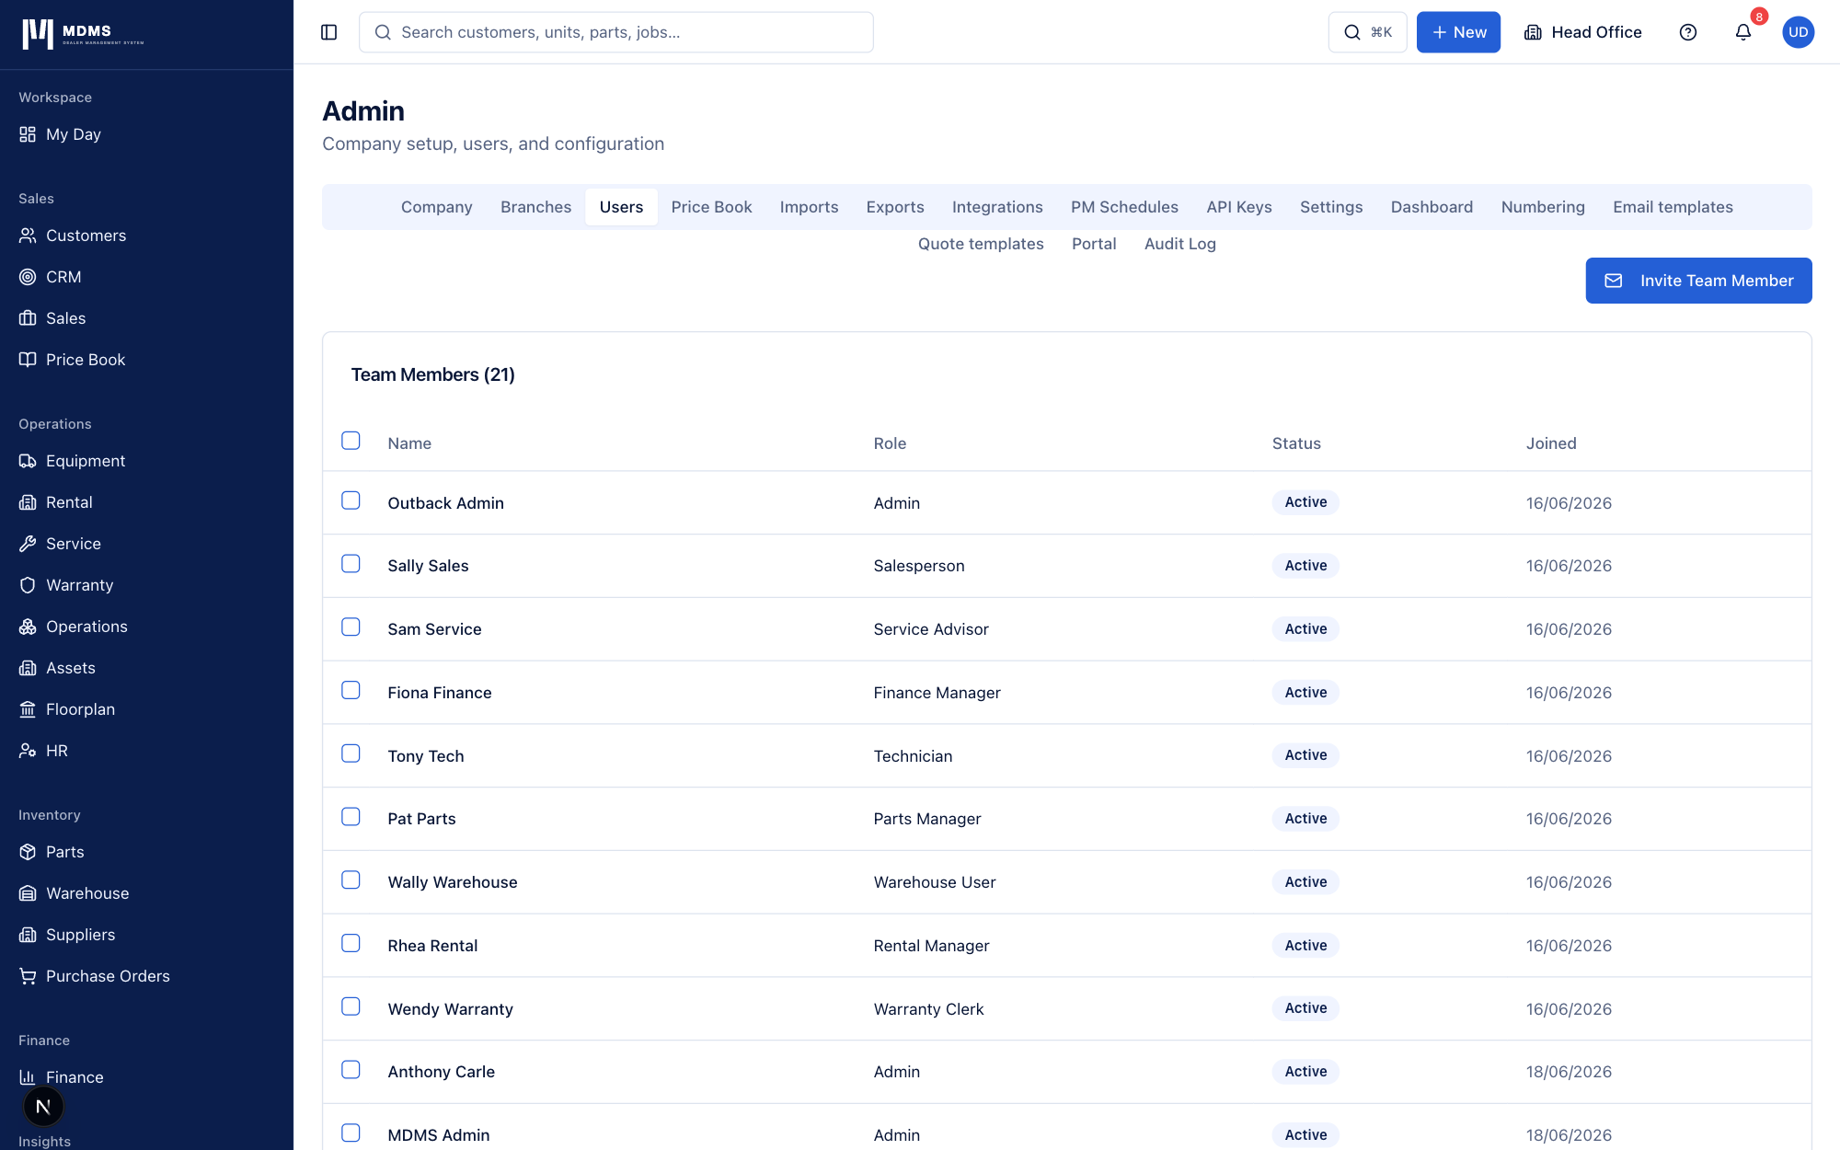Switch to the Branches tab

coord(535,207)
